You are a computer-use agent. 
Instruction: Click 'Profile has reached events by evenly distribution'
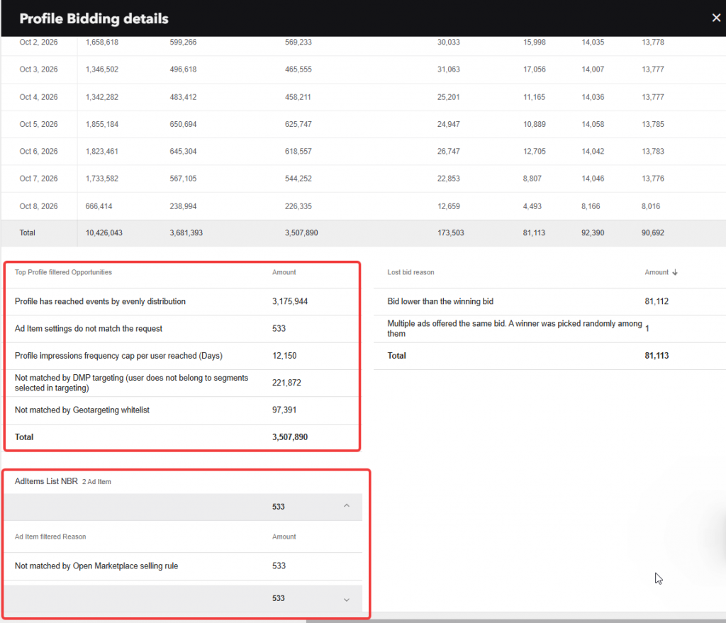pyautogui.click(x=100, y=301)
